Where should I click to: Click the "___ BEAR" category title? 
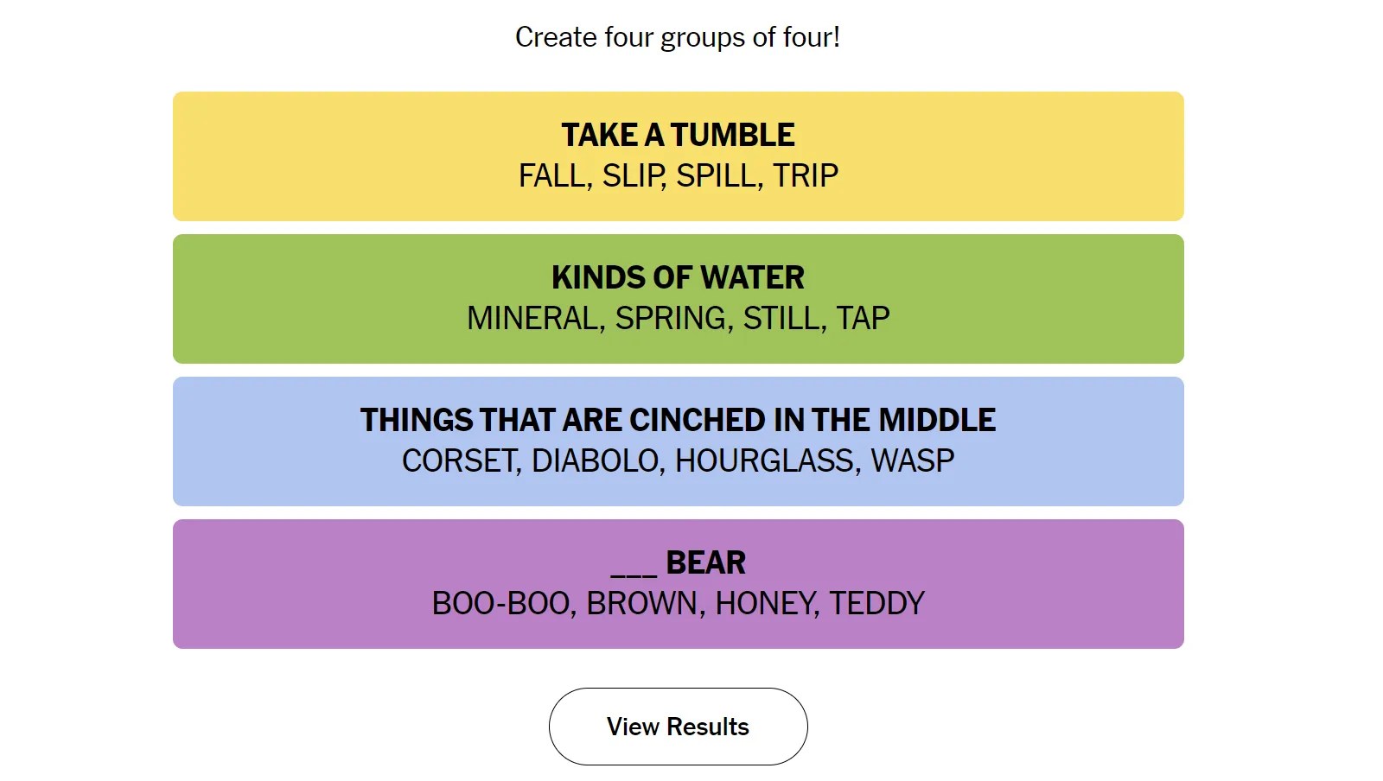pyautogui.click(x=678, y=562)
